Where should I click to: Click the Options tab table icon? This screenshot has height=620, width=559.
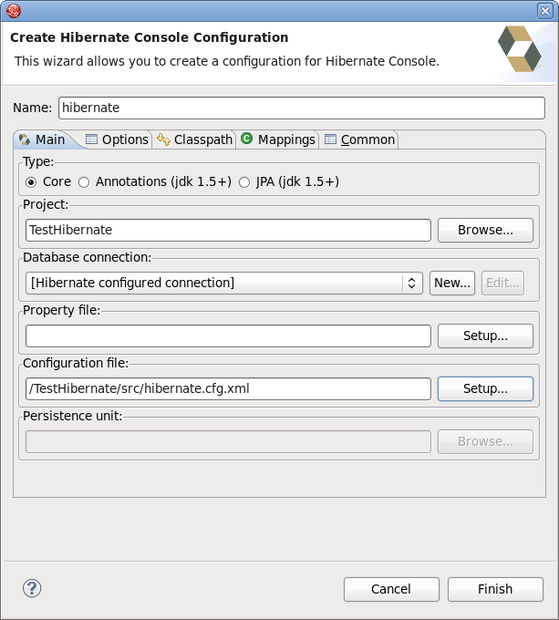91,139
